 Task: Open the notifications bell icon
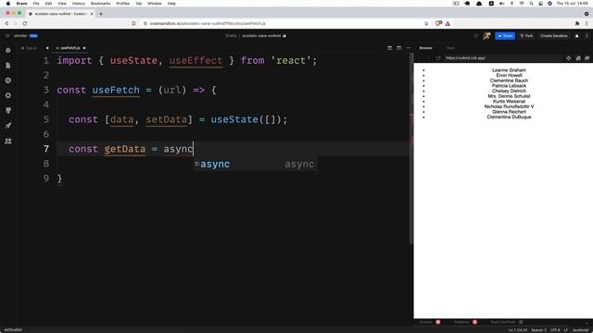coord(577,36)
